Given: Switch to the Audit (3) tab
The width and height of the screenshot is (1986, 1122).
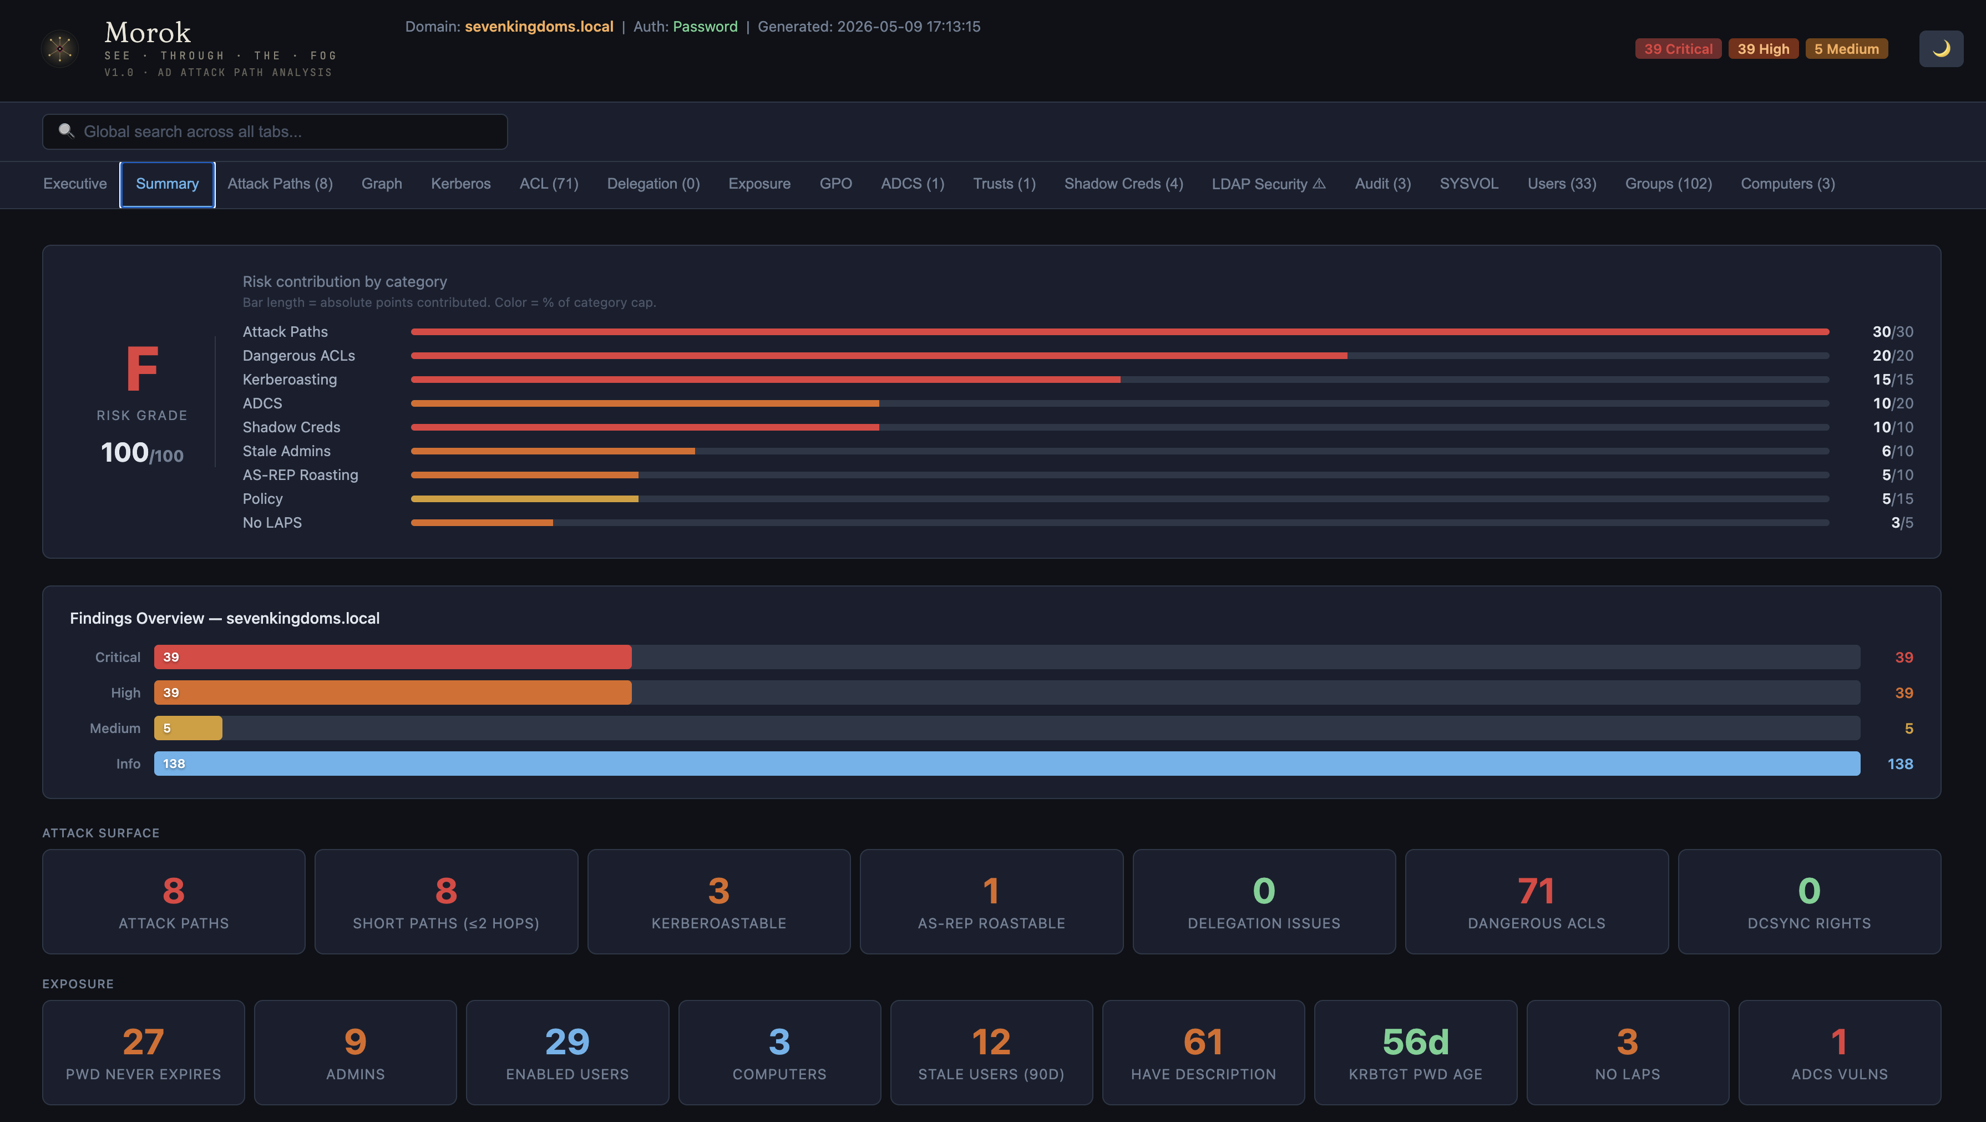Looking at the screenshot, I should coord(1383,184).
